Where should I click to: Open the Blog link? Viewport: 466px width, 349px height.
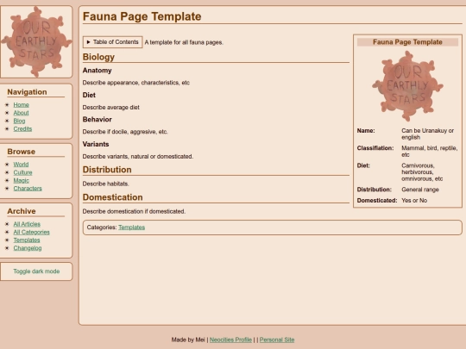[x=19, y=121]
